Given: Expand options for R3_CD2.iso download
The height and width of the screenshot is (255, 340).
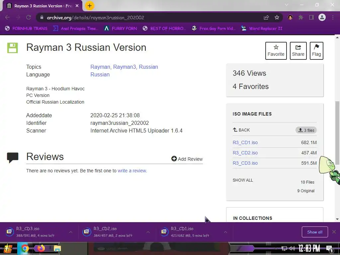Looking at the screenshot, I should click(148, 232).
